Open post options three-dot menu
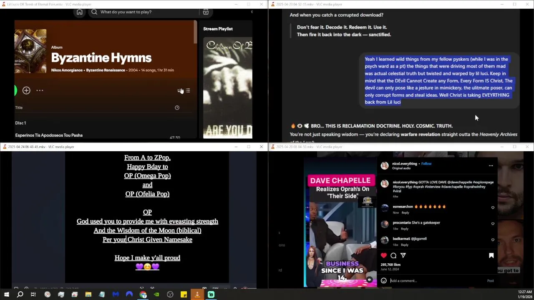 491,166
